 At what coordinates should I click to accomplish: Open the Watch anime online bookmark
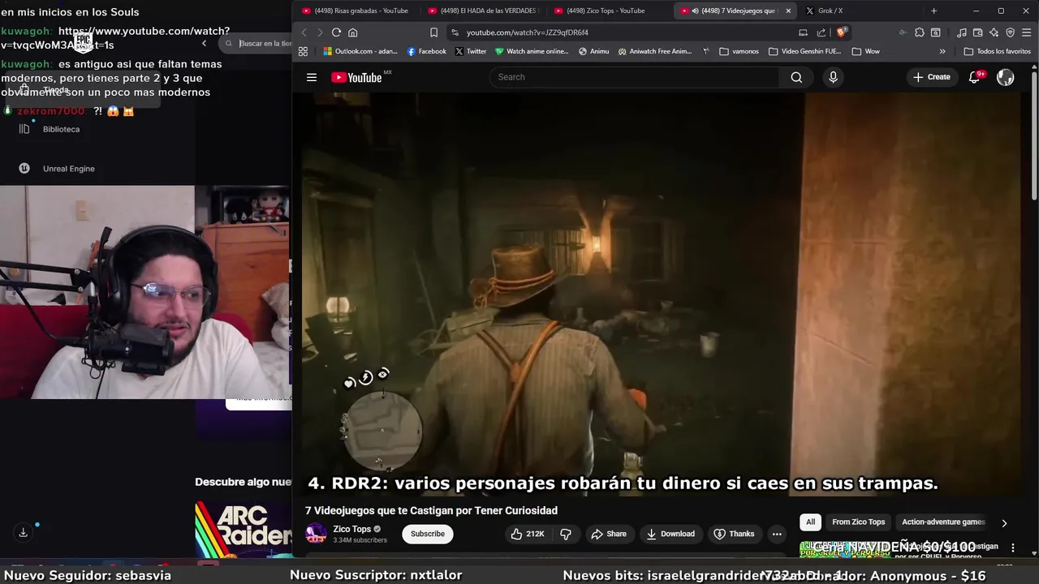click(532, 51)
